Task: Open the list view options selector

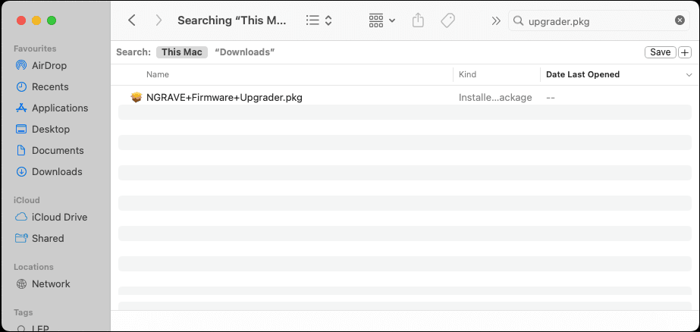Action: click(319, 20)
